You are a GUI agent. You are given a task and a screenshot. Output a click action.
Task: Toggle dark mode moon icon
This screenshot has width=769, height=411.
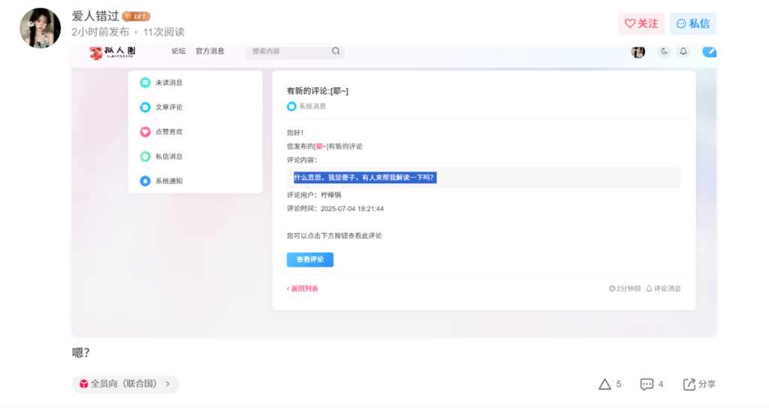tap(664, 52)
